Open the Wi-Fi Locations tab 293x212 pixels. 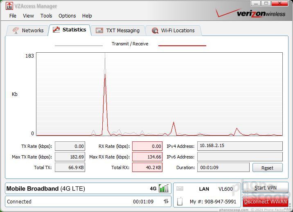point(174,31)
